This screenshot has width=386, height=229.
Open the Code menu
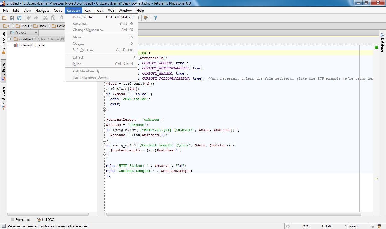click(58, 11)
